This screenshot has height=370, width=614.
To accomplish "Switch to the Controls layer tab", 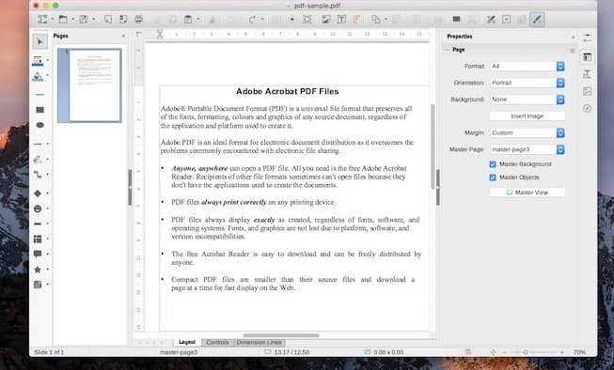I will click(x=217, y=342).
